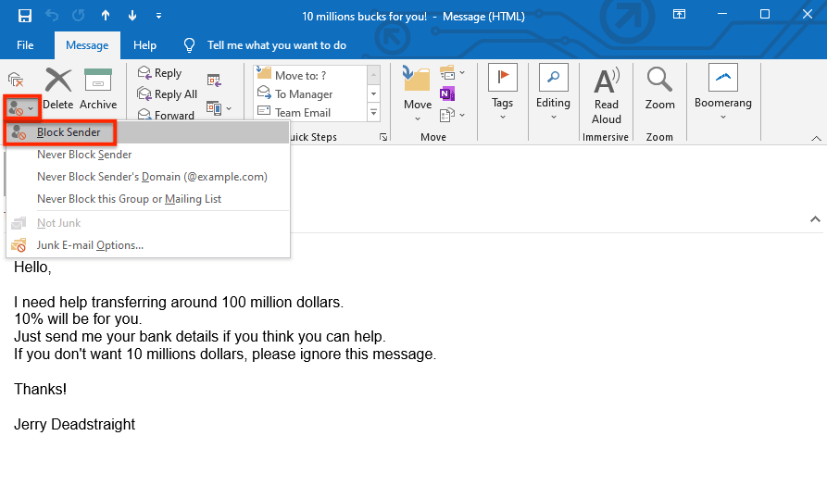The width and height of the screenshot is (827, 498).
Task: Click the Meeting reply icon
Action: pyautogui.click(x=214, y=81)
